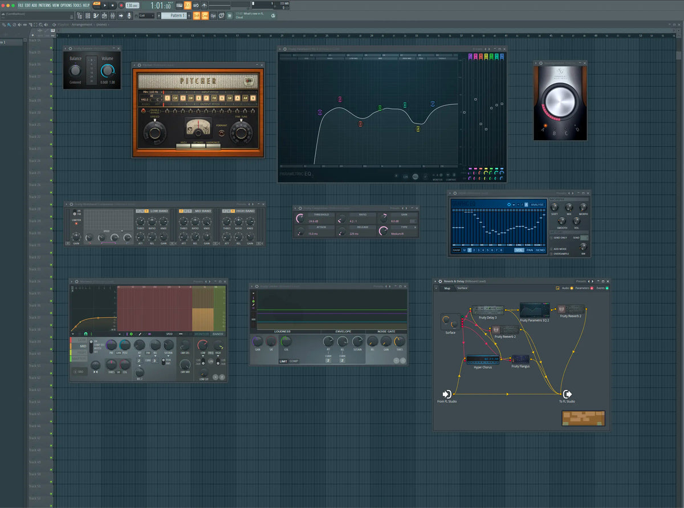Click the Typing keyboard to piano icon
The width and height of the screenshot is (684, 508).
tap(180, 5)
